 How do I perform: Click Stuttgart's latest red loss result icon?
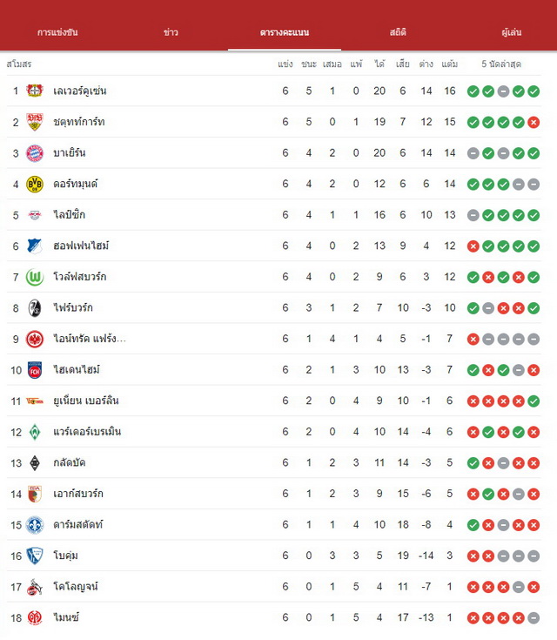tap(534, 122)
